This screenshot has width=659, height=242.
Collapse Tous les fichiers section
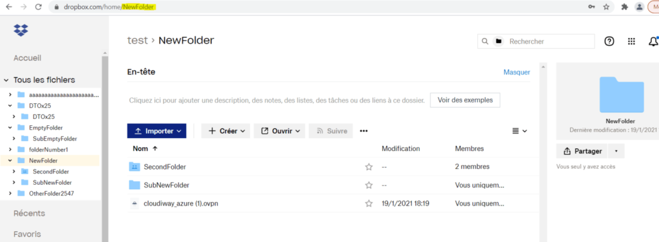(6, 80)
